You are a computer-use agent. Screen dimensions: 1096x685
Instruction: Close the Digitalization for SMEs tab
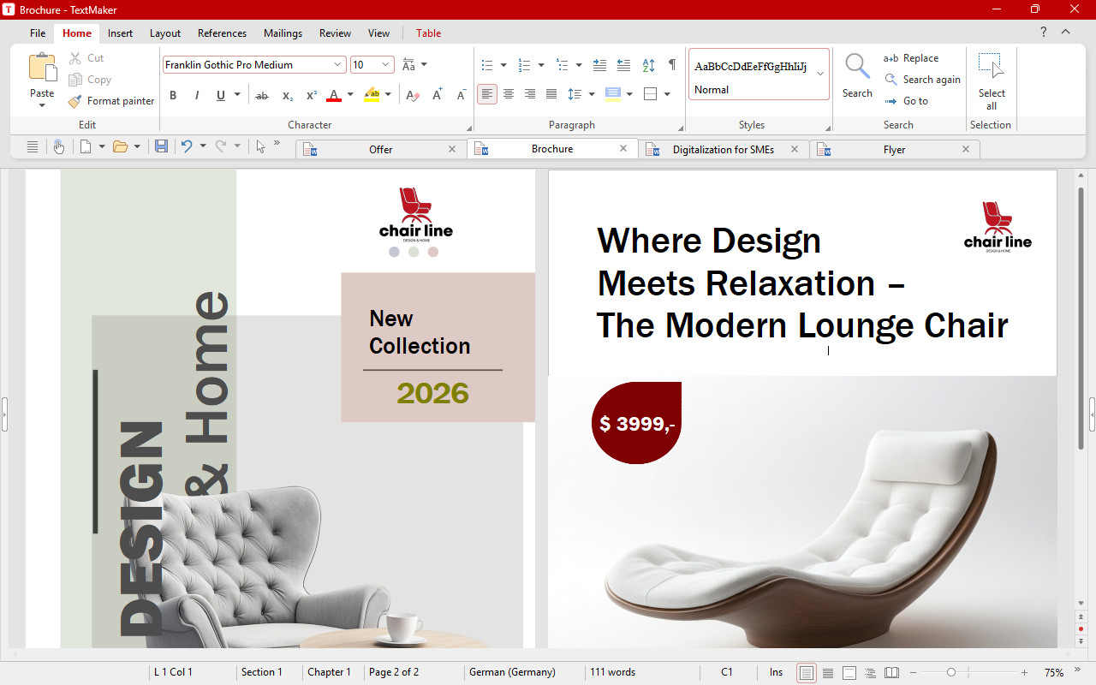point(795,149)
